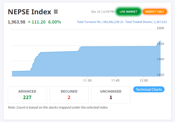Click the 11:45 time axis label
The width and height of the screenshot is (175, 122).
click(x=115, y=80)
